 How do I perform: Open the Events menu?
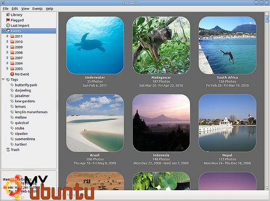pos(37,9)
